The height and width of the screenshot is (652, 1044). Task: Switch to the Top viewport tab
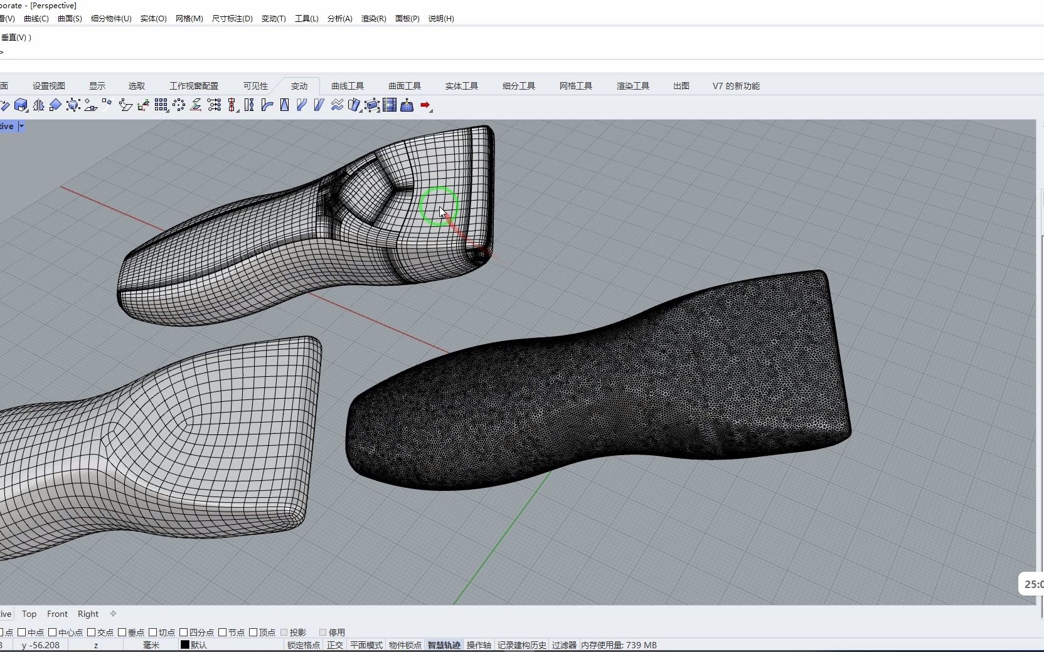click(29, 614)
